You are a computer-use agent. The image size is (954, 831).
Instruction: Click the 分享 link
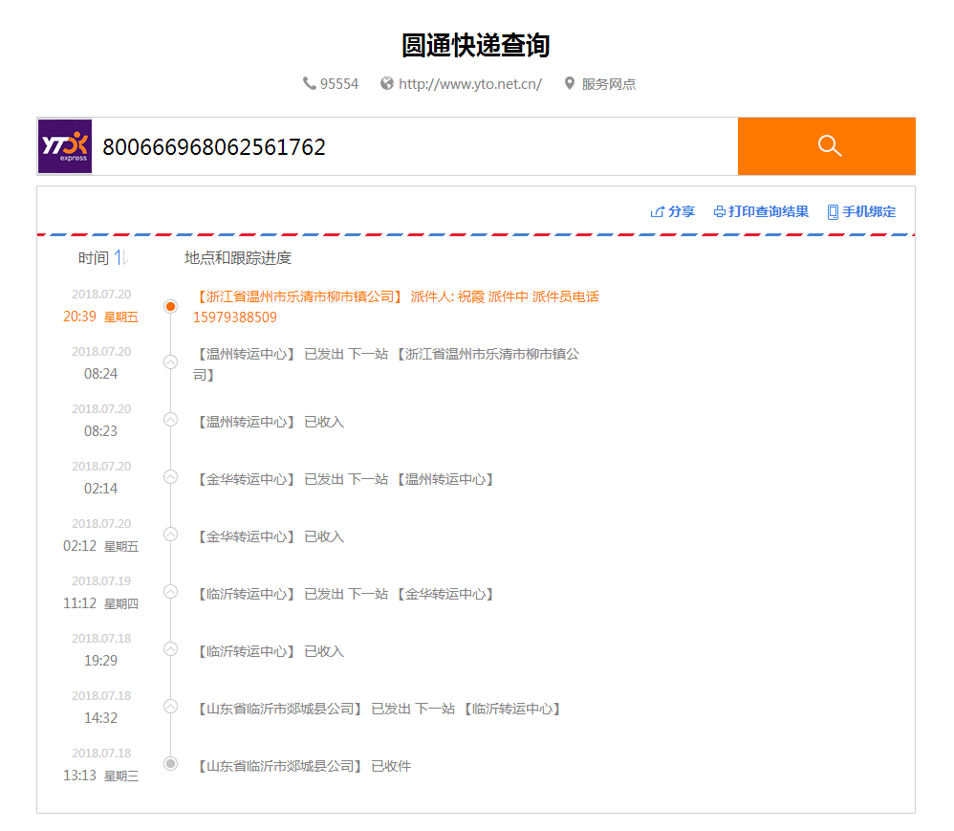(681, 212)
